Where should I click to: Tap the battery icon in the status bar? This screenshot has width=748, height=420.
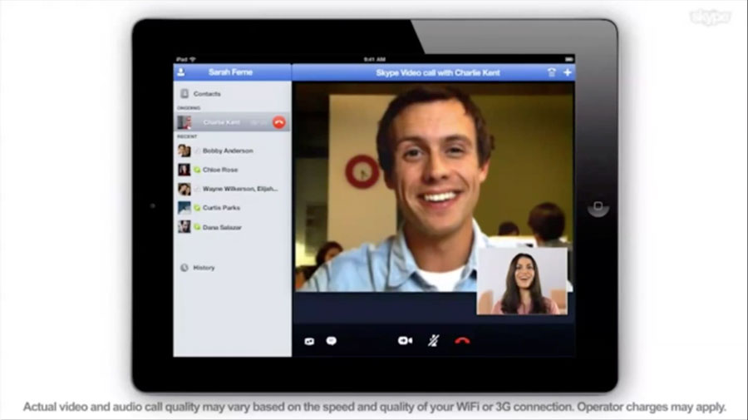[x=568, y=59]
